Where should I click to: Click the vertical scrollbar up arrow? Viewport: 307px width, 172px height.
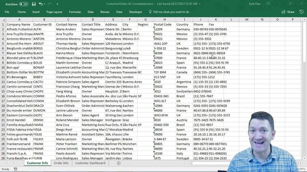click(x=304, y=20)
